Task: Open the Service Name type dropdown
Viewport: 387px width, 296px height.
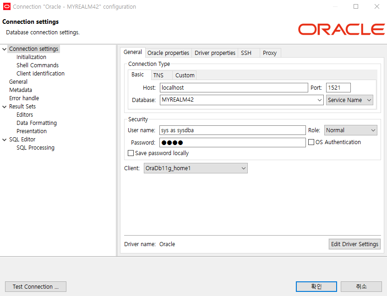Action: click(349, 100)
